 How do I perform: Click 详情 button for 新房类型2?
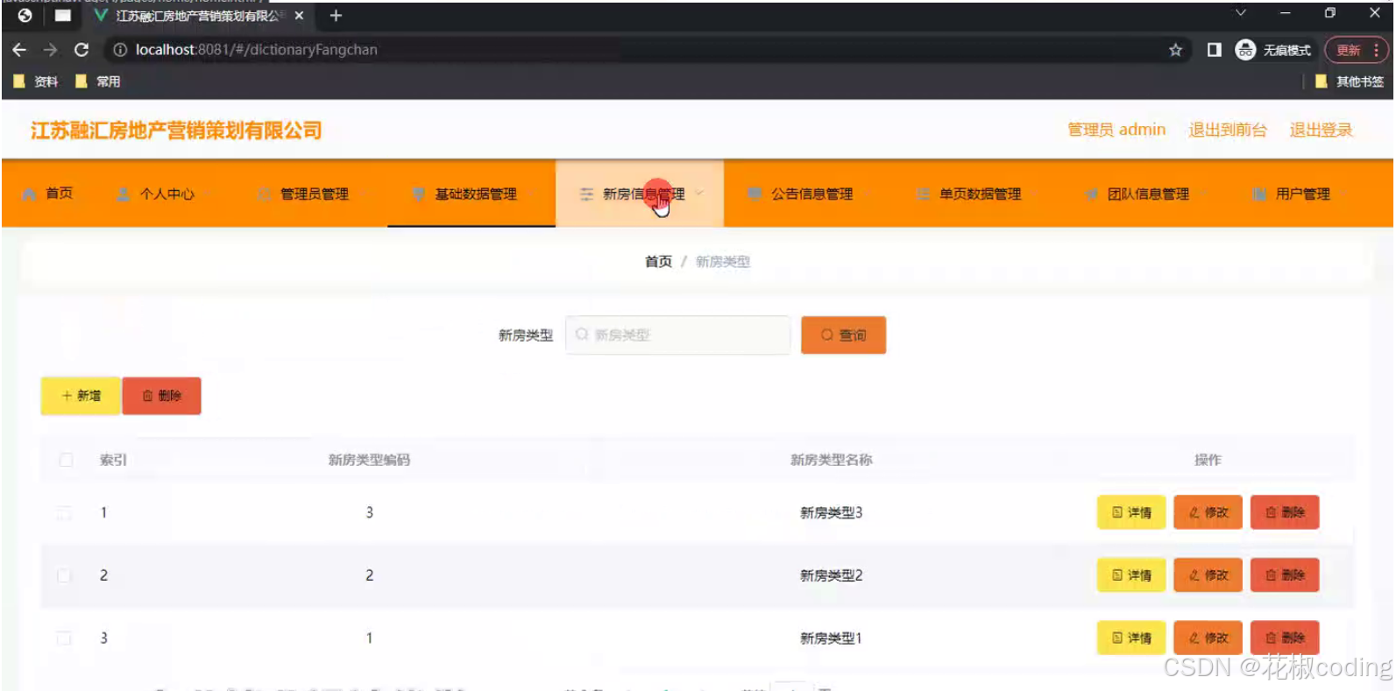pos(1131,575)
